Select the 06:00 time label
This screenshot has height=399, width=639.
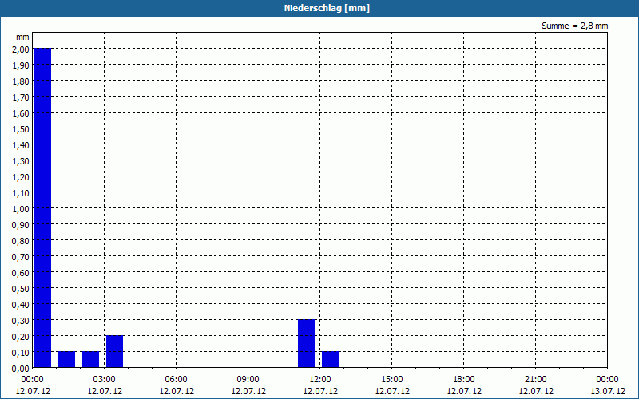177,380
